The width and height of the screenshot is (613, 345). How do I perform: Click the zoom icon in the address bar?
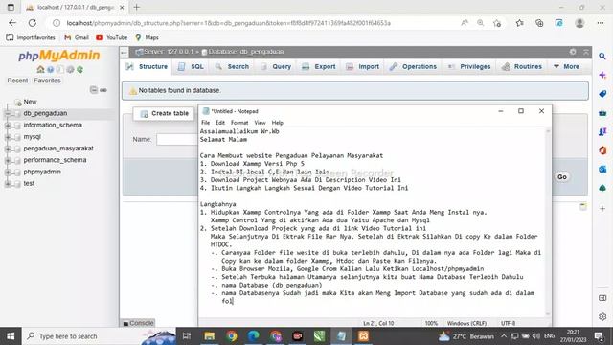(x=480, y=23)
